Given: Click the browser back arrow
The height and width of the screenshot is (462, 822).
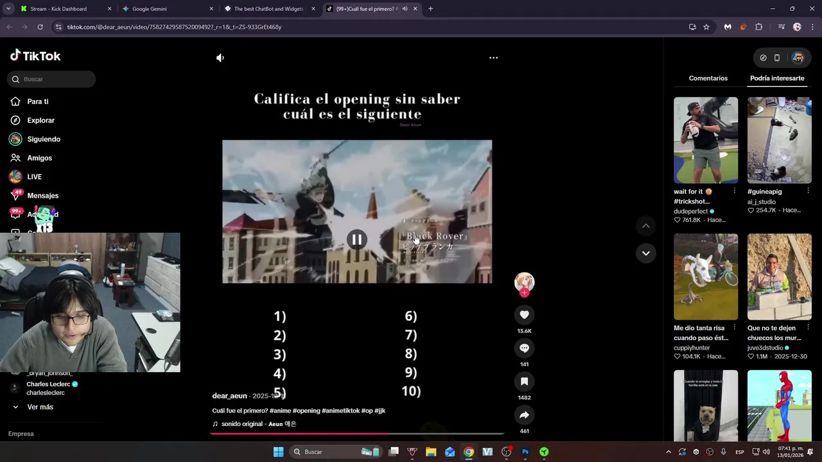Looking at the screenshot, I should point(9,27).
